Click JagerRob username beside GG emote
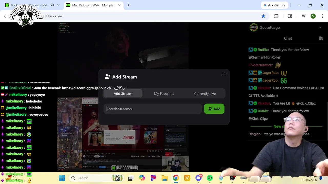 click(x=270, y=80)
